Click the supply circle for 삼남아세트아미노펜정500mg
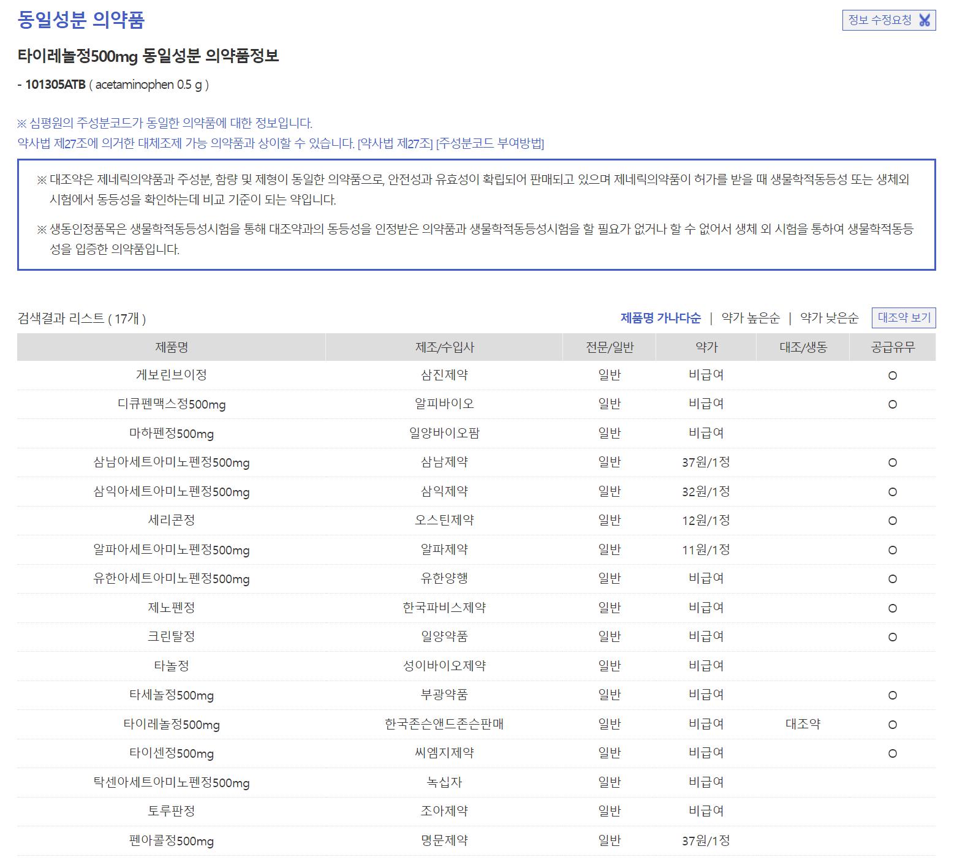Image resolution: width=957 pixels, height=868 pixels. tap(893, 462)
